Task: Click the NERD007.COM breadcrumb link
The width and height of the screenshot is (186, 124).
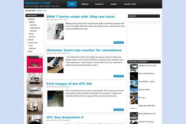Action: (42, 11)
